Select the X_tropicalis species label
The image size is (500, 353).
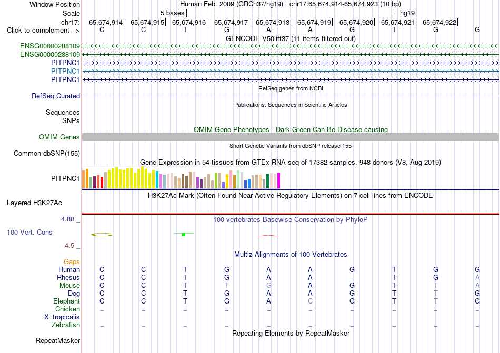point(62,317)
